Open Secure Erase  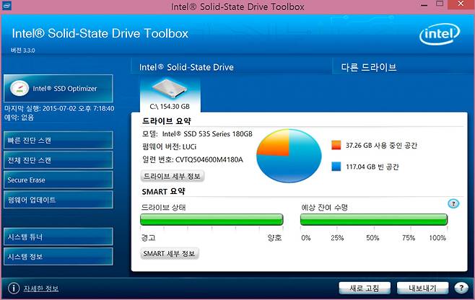[58, 180]
